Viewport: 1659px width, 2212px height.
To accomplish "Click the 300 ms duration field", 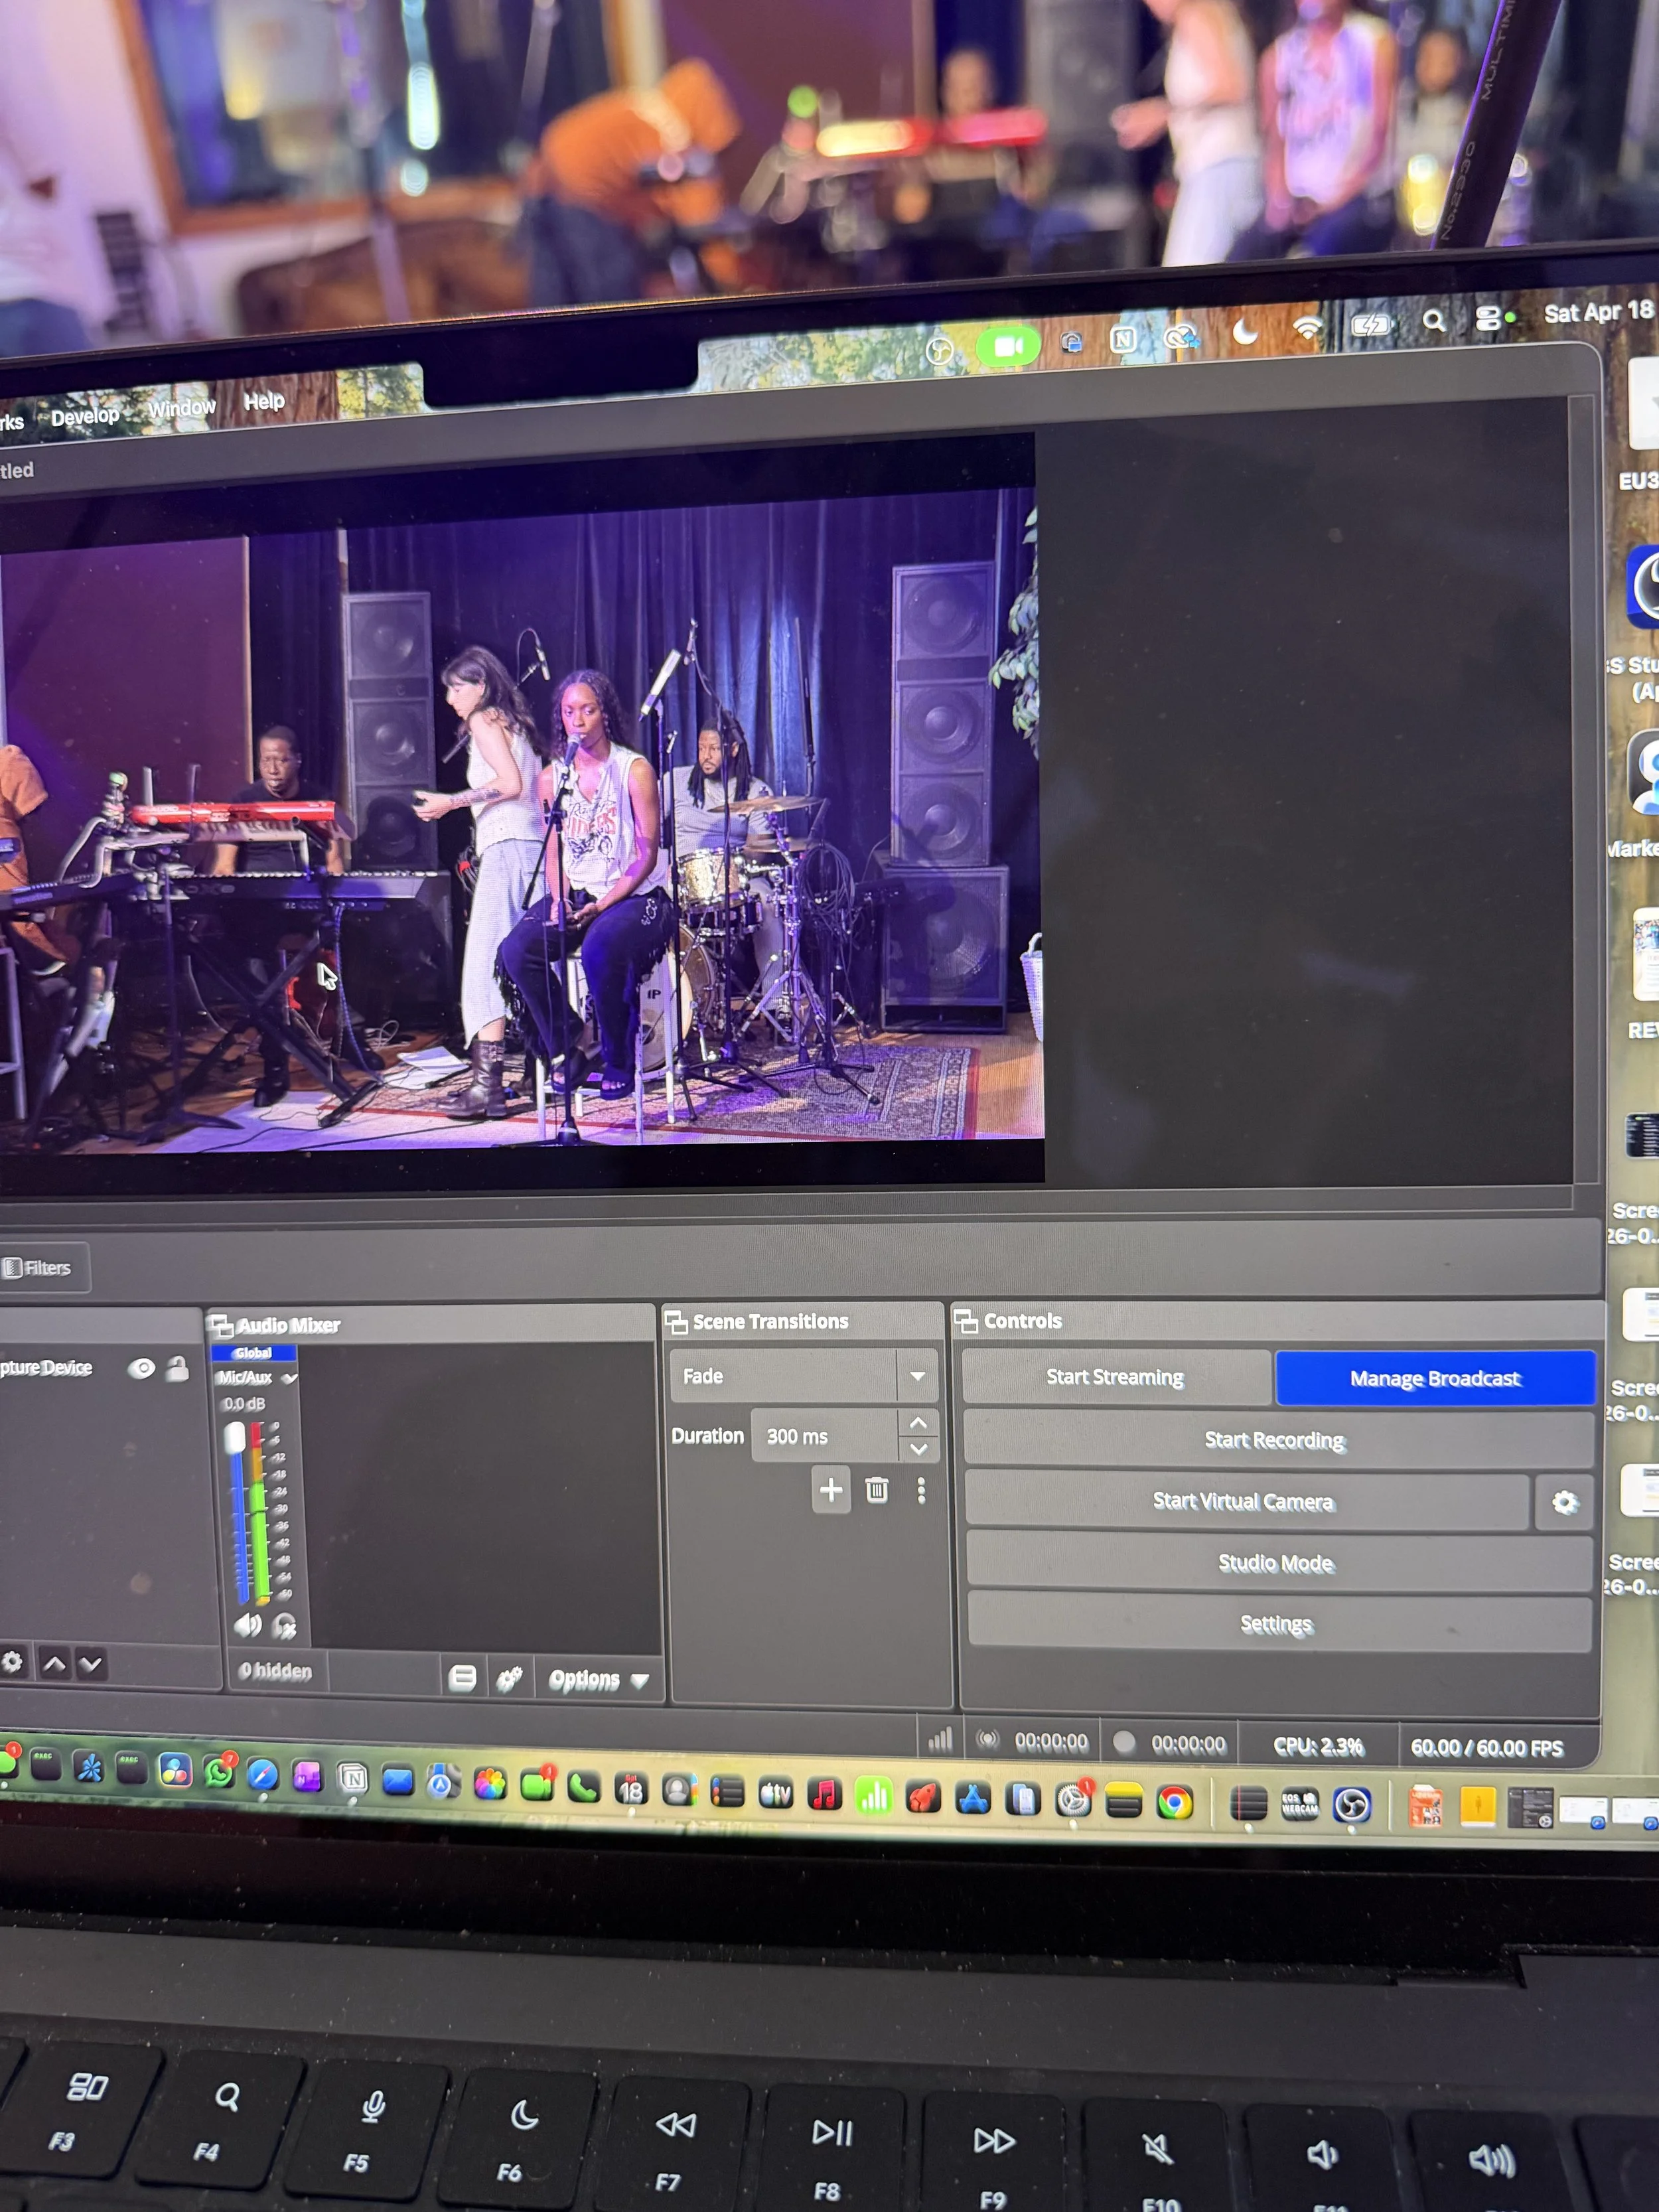I will coord(824,1436).
